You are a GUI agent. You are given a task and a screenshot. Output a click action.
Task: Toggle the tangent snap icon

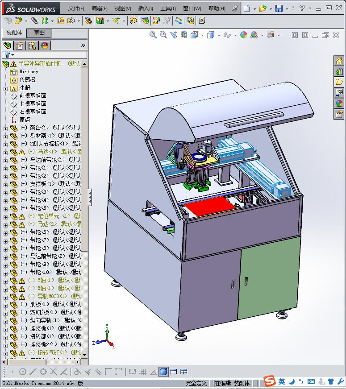pos(77,372)
